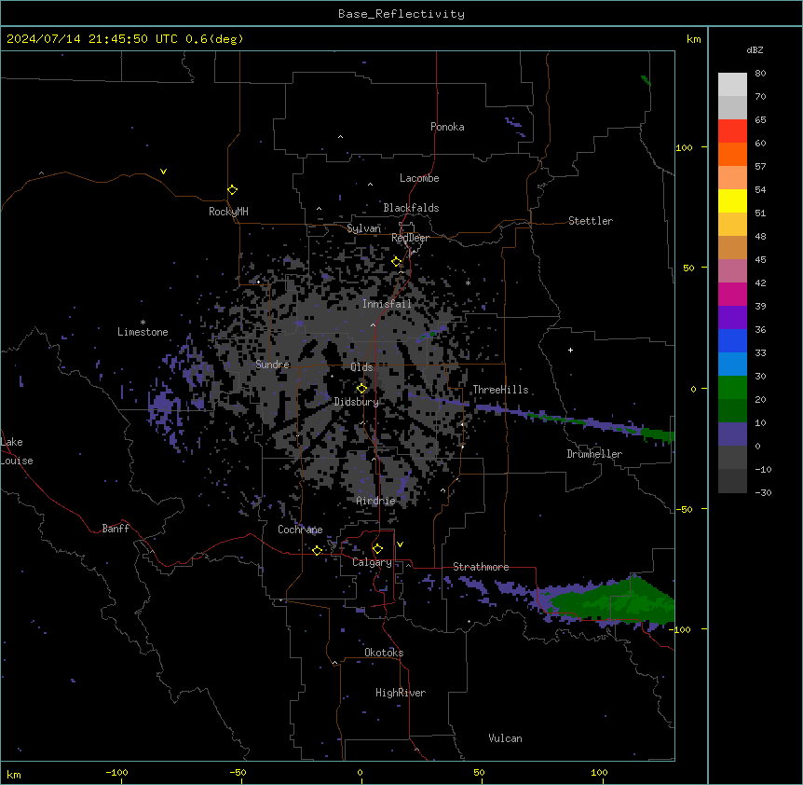Click the RedDeer label
Screen dimensions: 803x785
[410, 238]
